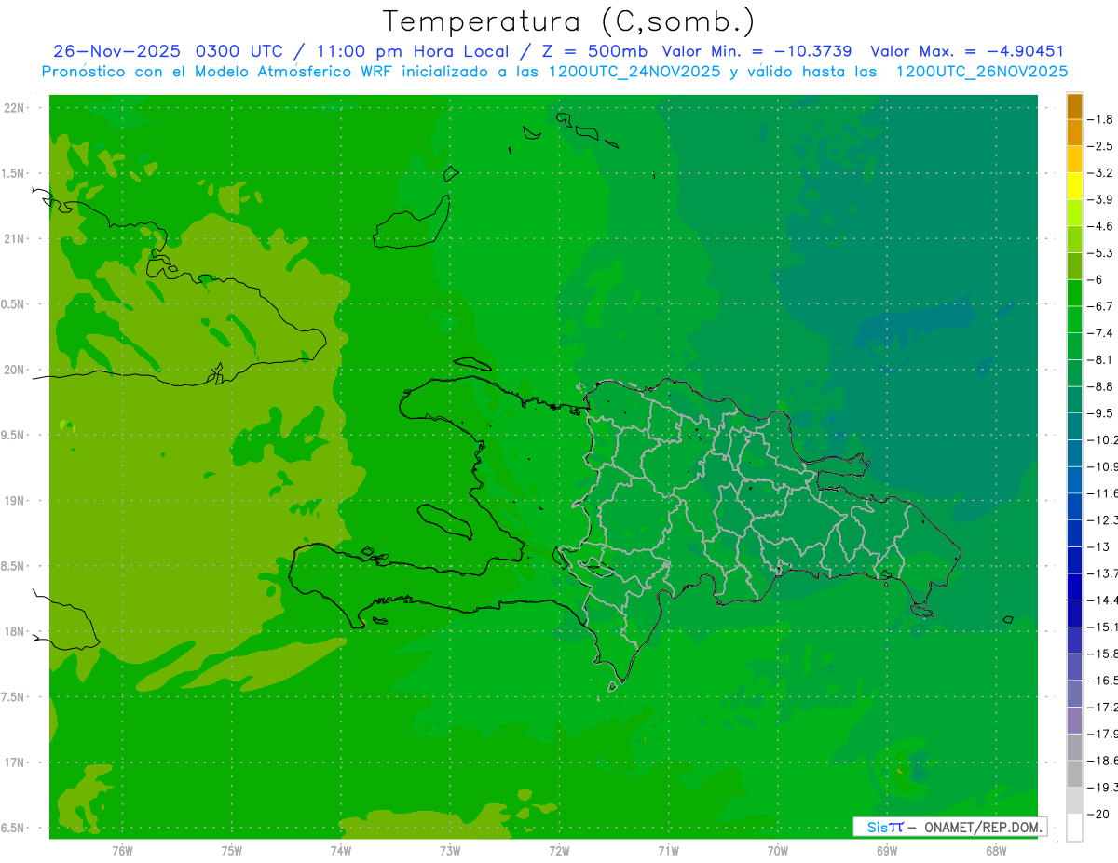1118x863 pixels.
Task: Click the "Valor Max. = -4.90451" value
Action: pyautogui.click(x=966, y=51)
